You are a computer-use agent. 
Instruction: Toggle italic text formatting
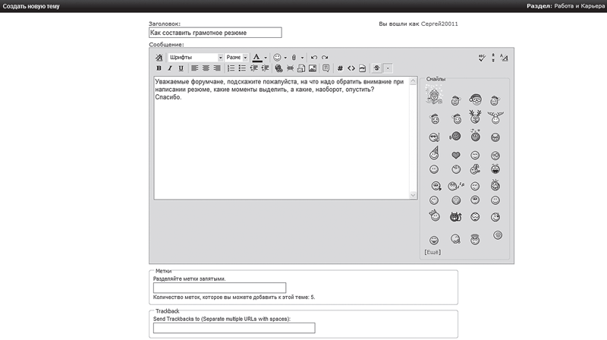(169, 68)
